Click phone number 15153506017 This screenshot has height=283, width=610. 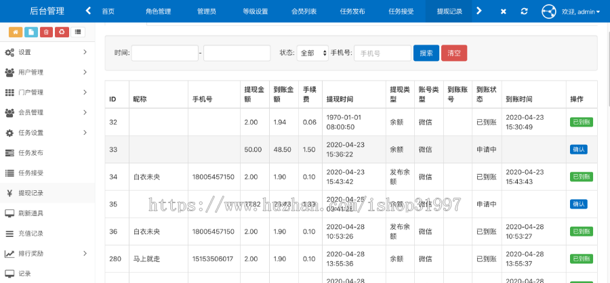point(213,259)
